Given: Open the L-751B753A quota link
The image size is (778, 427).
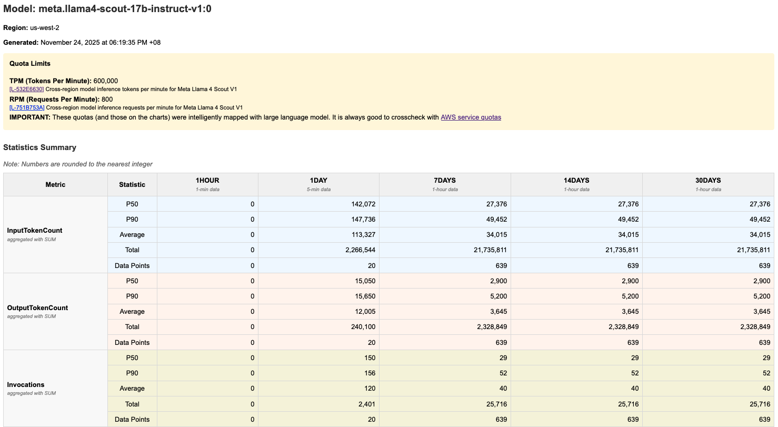Looking at the screenshot, I should [27, 107].
